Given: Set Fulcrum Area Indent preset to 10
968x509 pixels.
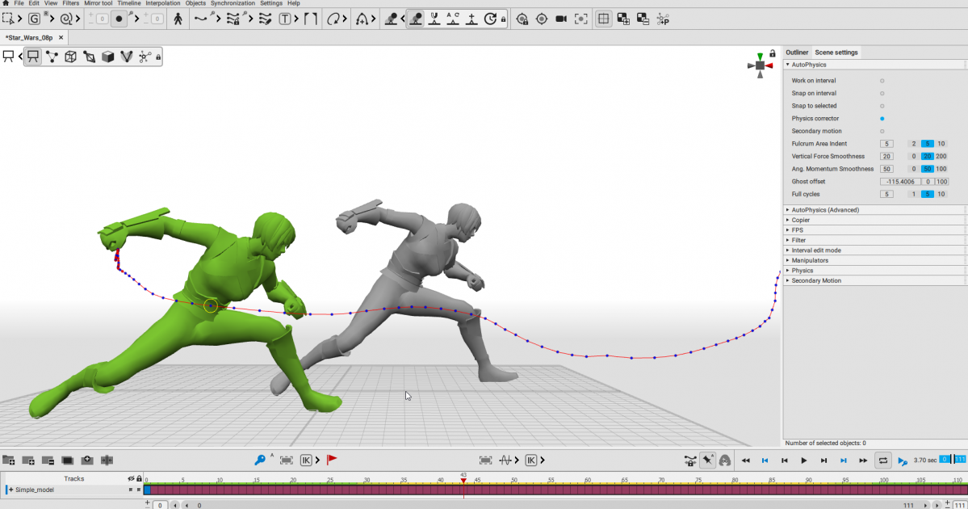Looking at the screenshot, I should coord(941,144).
